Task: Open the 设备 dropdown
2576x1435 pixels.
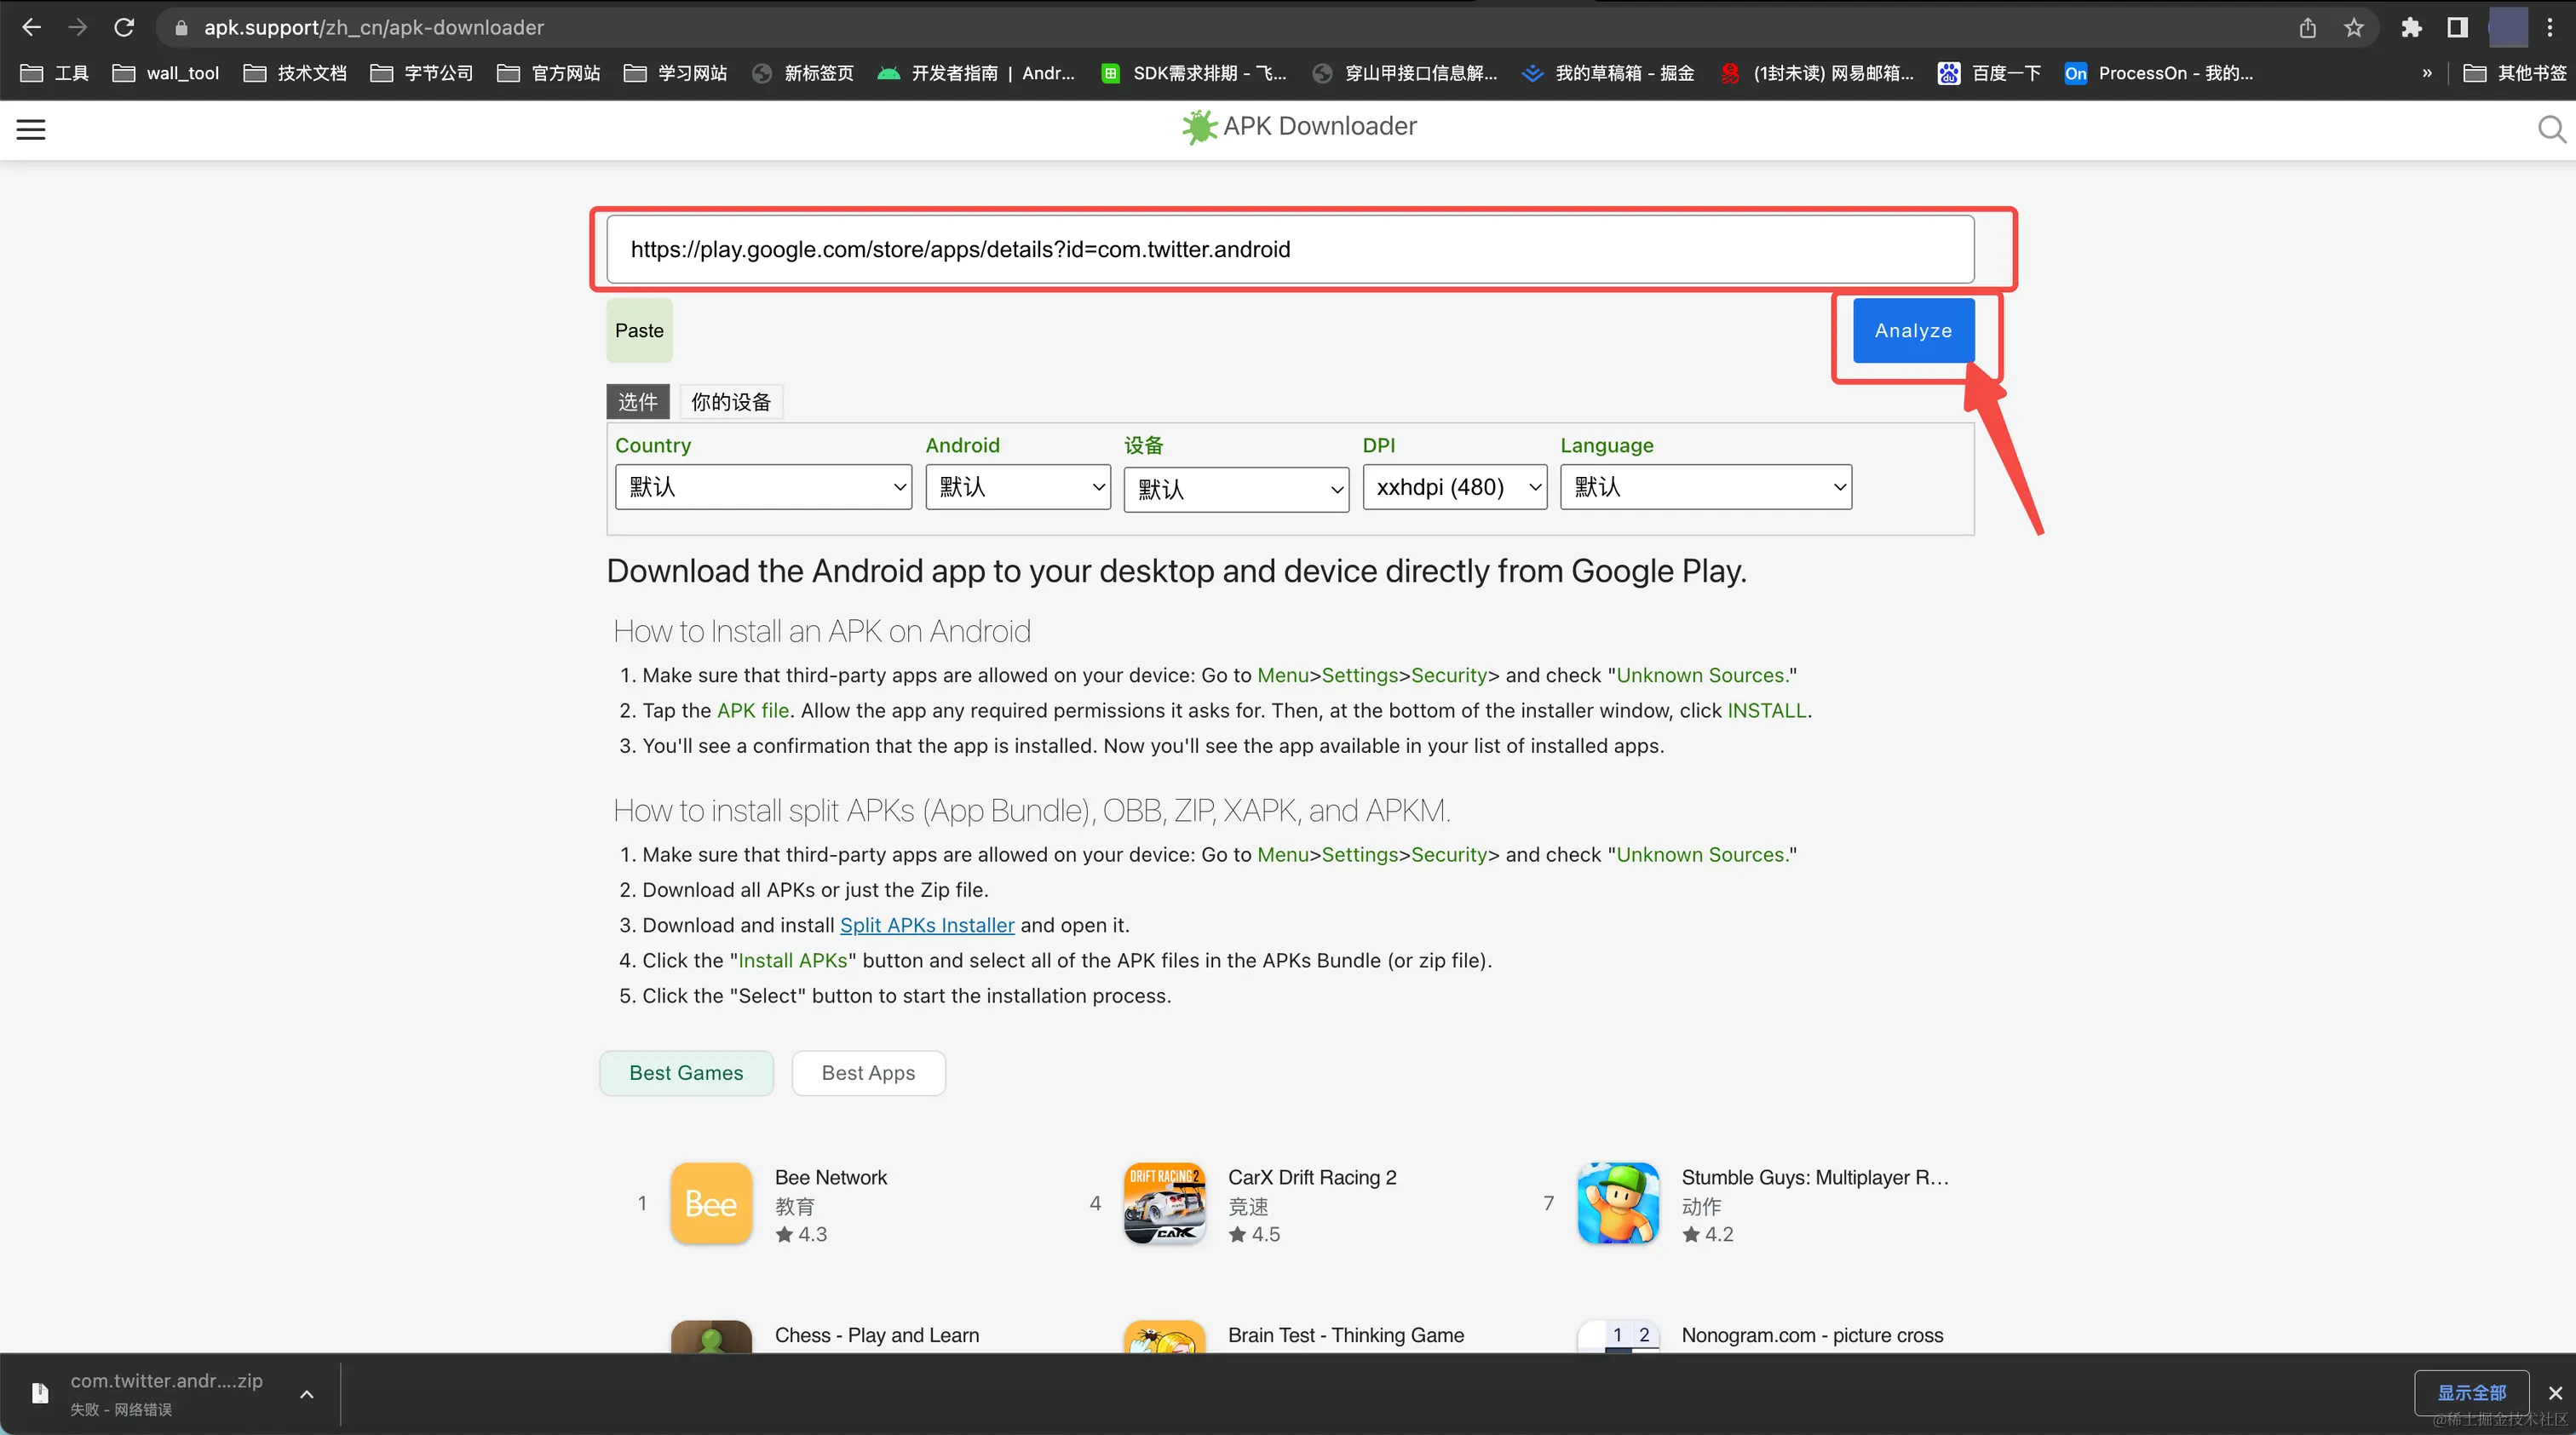Action: pyautogui.click(x=1236, y=489)
